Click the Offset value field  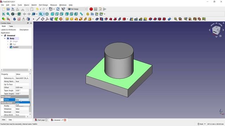pos(22,87)
